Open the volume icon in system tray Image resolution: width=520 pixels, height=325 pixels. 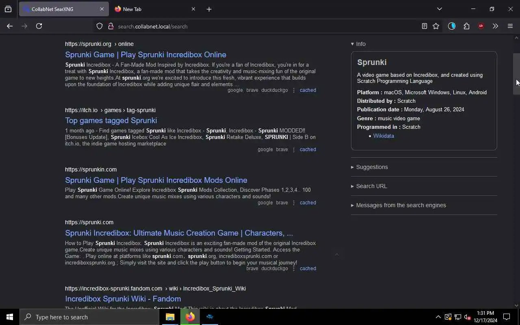tap(467, 317)
